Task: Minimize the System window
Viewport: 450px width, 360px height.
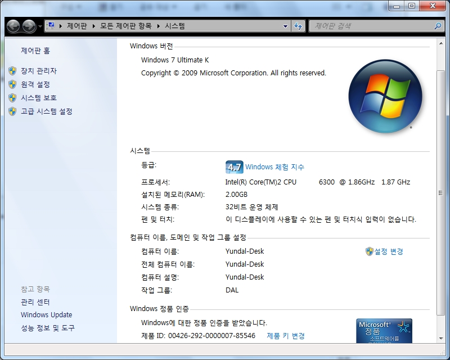Action: (397, 6)
